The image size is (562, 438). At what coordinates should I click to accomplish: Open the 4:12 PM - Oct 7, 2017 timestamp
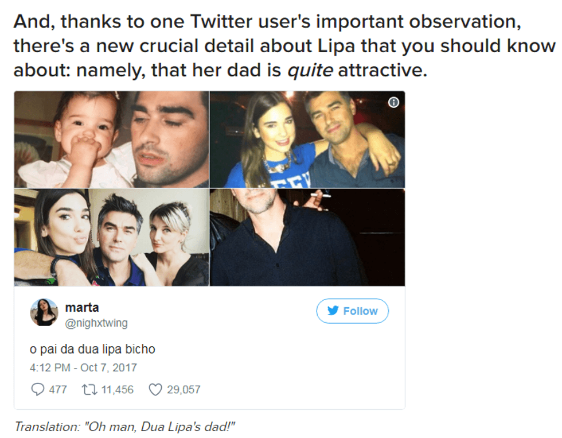(x=83, y=367)
